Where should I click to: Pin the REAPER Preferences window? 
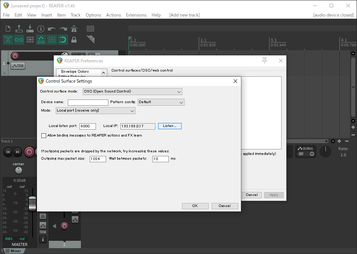(264, 61)
